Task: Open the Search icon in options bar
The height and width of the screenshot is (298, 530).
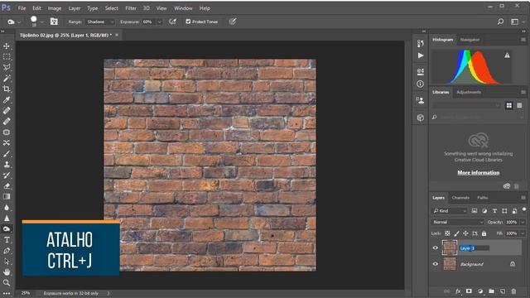Action: click(x=500, y=22)
